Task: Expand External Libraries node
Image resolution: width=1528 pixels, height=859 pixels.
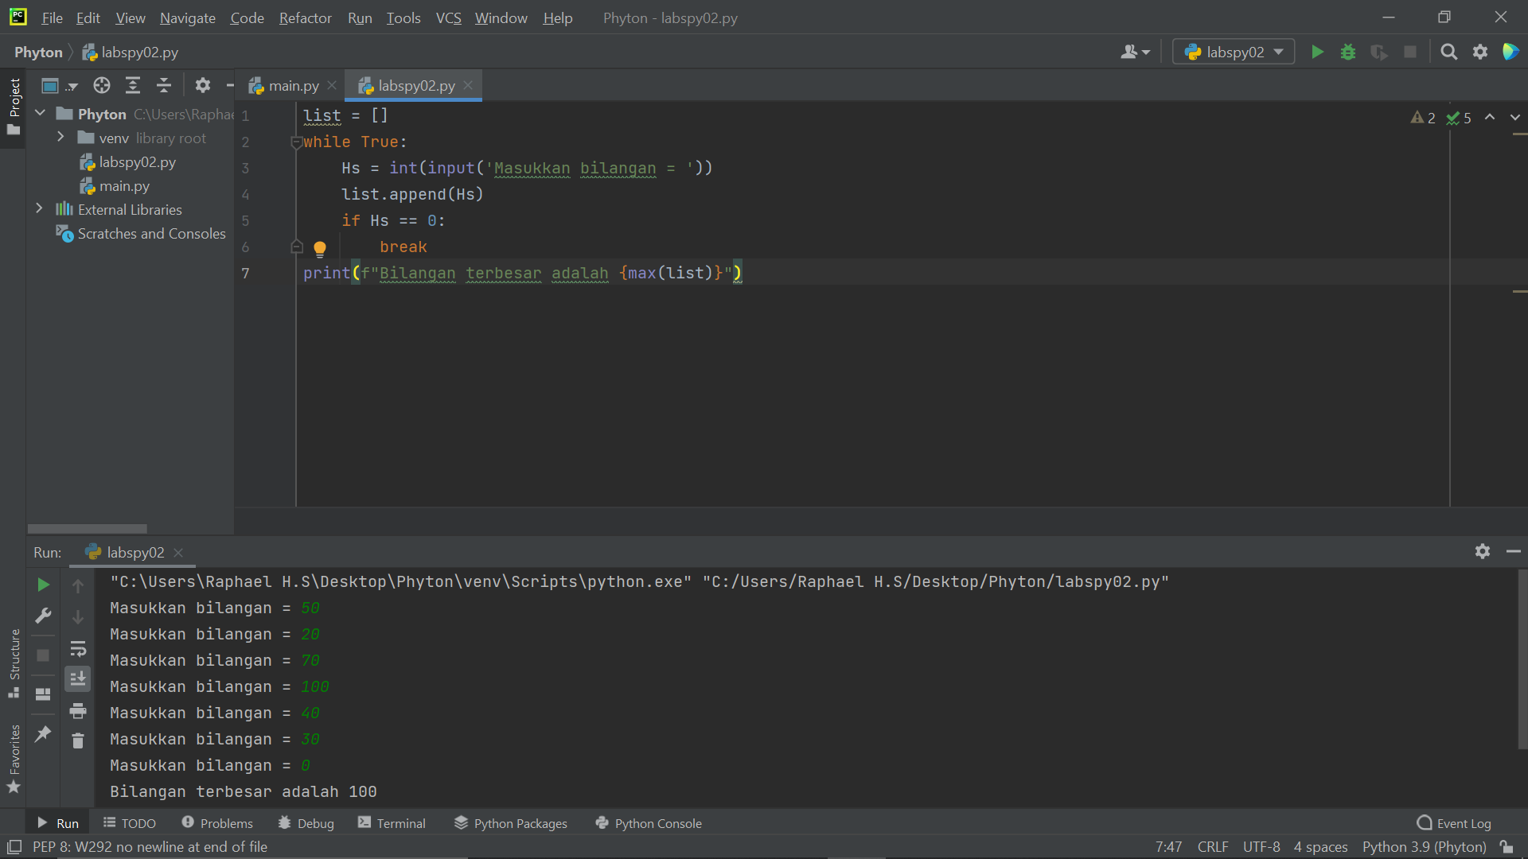Action: click(x=39, y=209)
